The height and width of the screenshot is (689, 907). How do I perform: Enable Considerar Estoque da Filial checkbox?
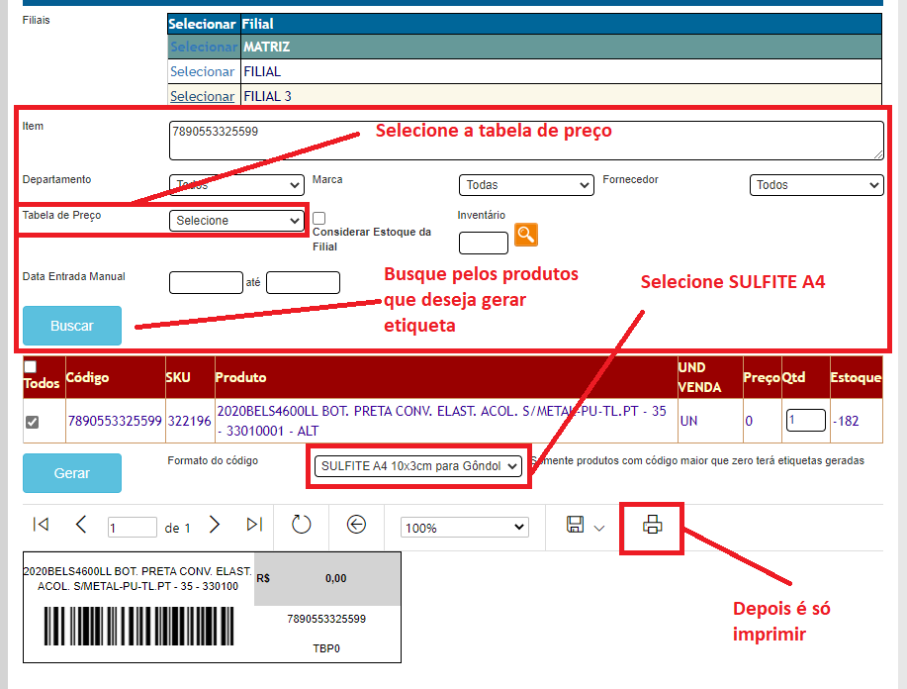[318, 218]
